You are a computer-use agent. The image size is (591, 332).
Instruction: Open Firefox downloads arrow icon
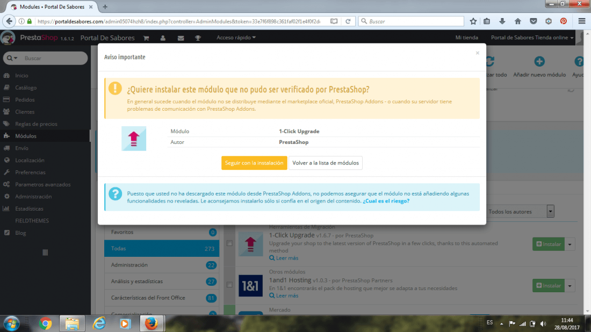(x=502, y=21)
